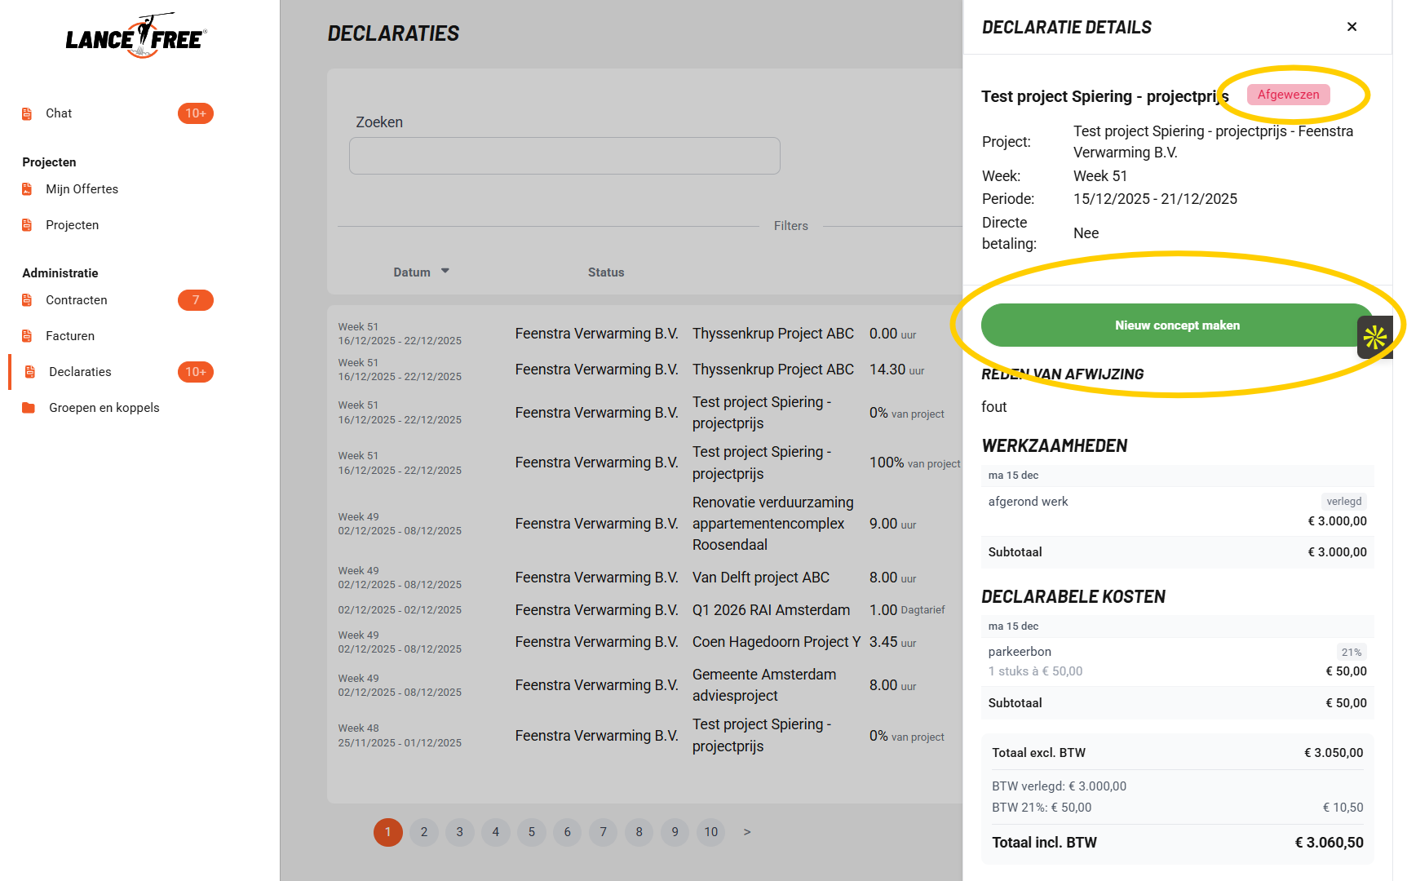Viewport: 1407px width, 881px height.
Task: Click the LanceFree logo
Action: [136, 37]
